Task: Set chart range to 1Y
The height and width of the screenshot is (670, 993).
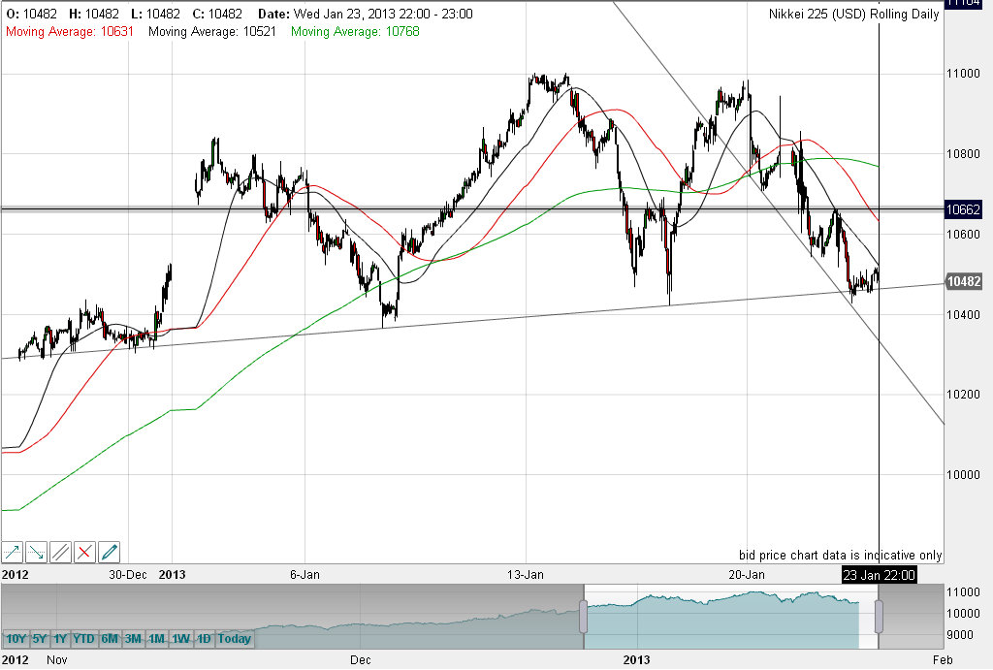Action: (60, 638)
